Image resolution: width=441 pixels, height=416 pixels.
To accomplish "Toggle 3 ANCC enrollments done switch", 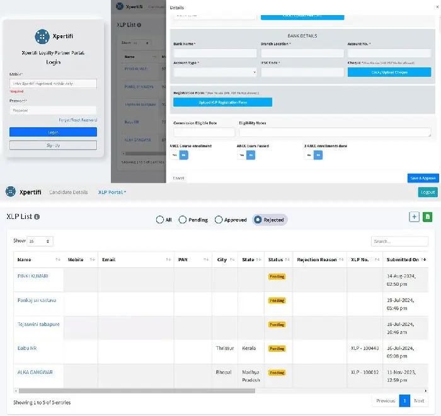I will coord(314,155).
